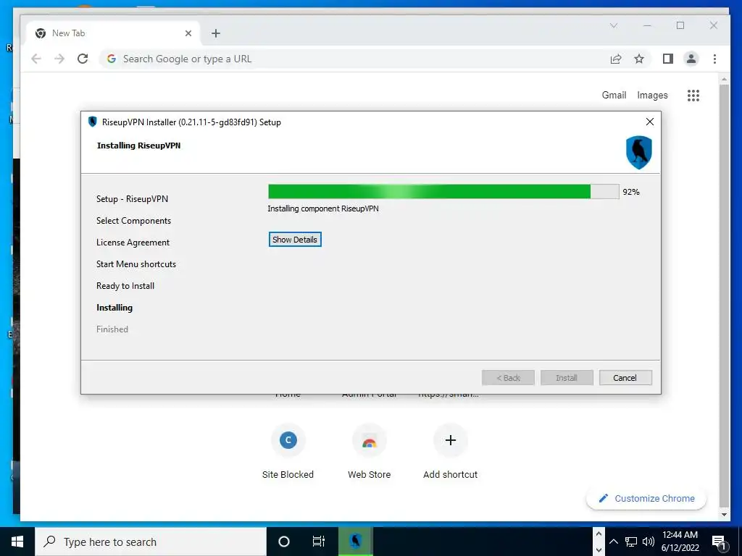Click the RiseupVPN crow logo
Viewport: 742px width, 556px height.
[x=639, y=152]
